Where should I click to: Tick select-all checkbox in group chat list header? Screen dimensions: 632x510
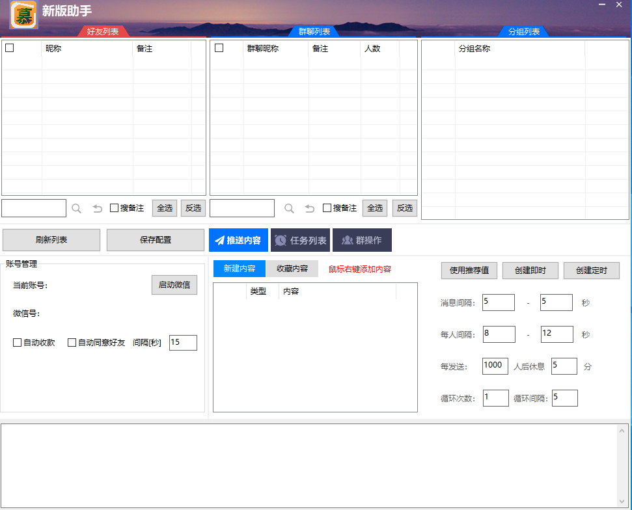point(219,48)
